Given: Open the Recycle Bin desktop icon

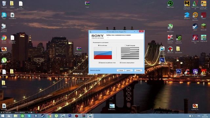Looking at the screenshot, I should (x=4, y=4).
